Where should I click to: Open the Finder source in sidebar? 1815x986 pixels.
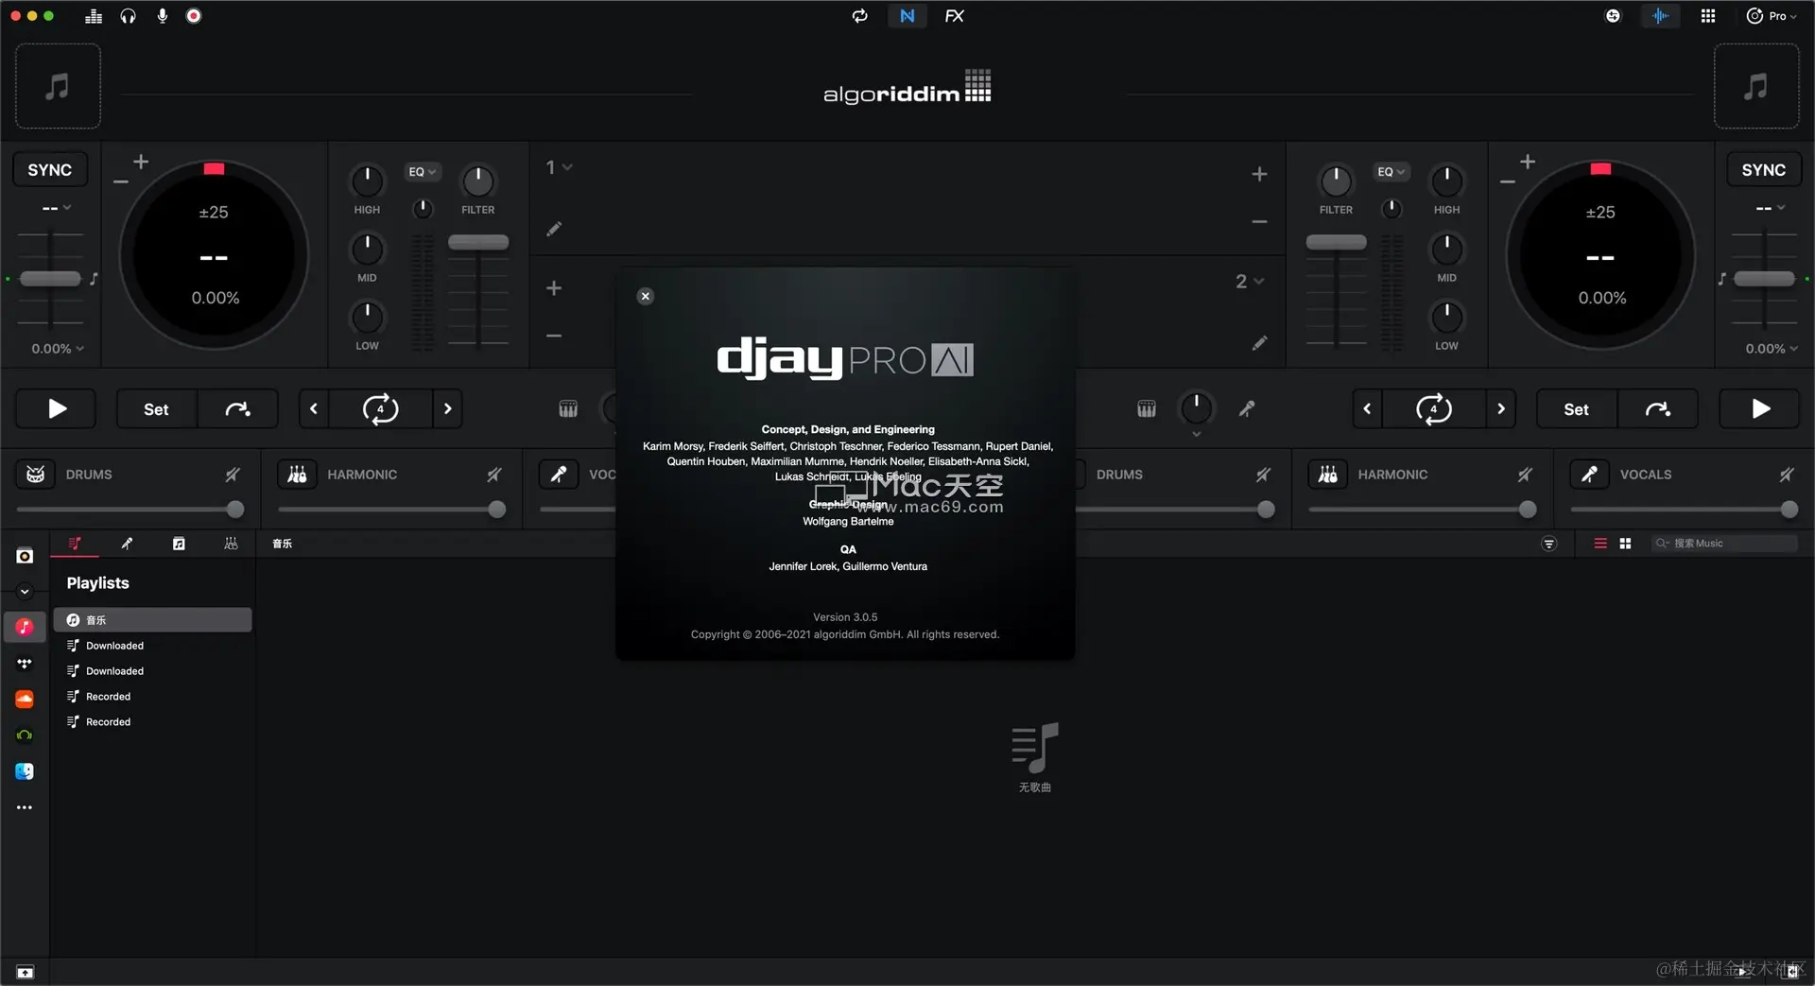pos(25,771)
